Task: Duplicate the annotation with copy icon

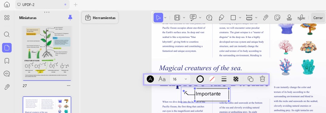Action: pyautogui.click(x=251, y=79)
